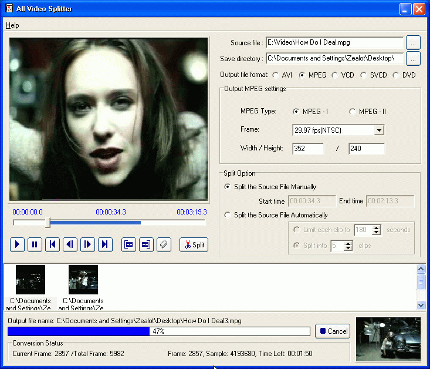
Task: Browse for the save directory
Action: click(x=414, y=59)
